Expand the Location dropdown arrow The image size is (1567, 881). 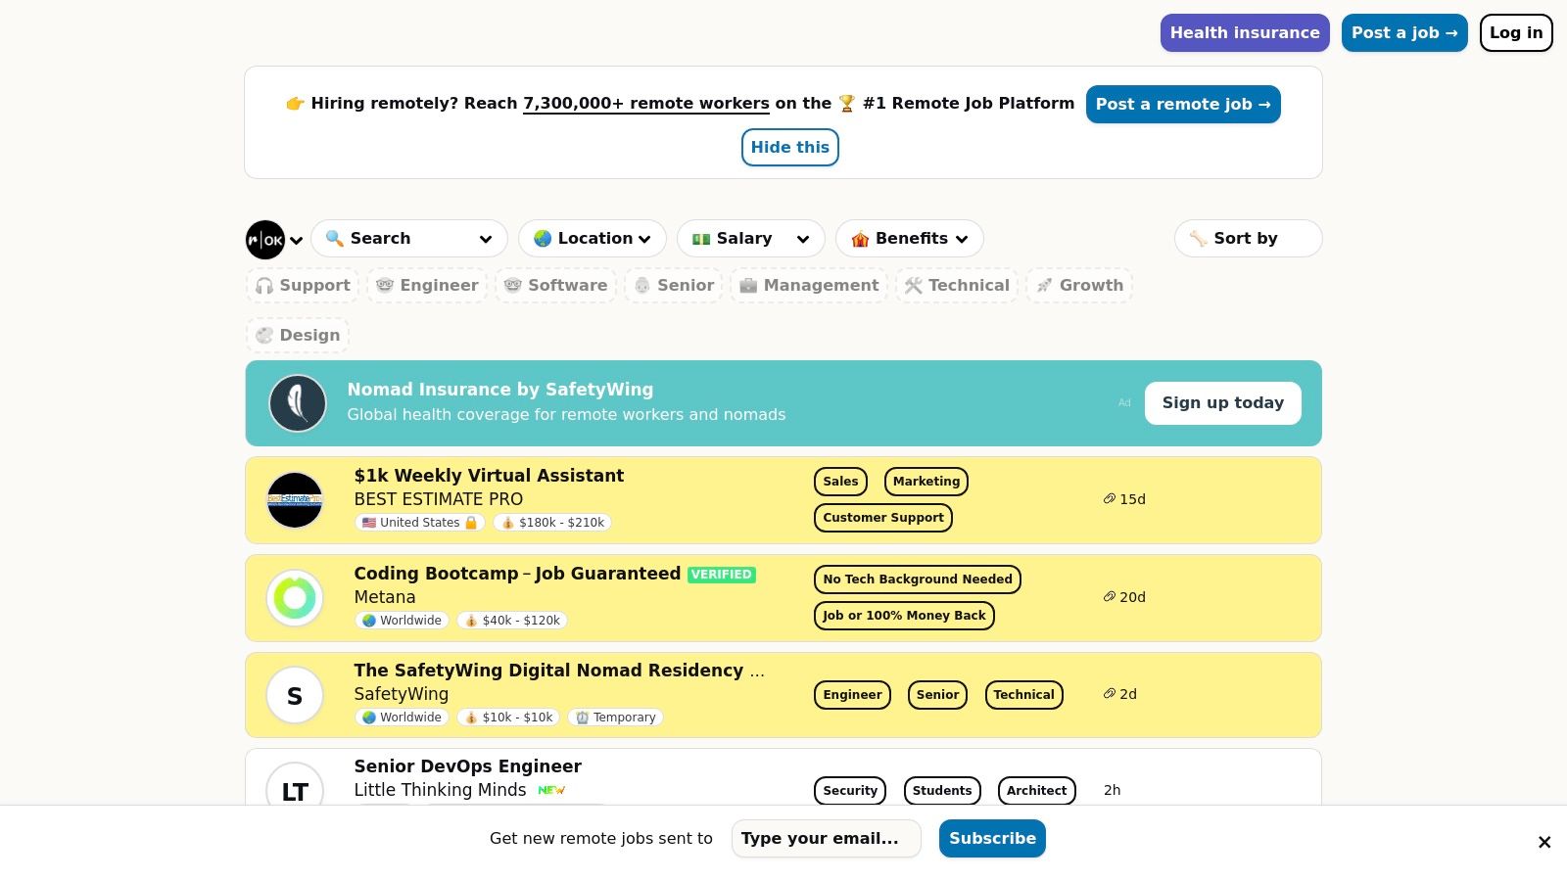point(645,238)
